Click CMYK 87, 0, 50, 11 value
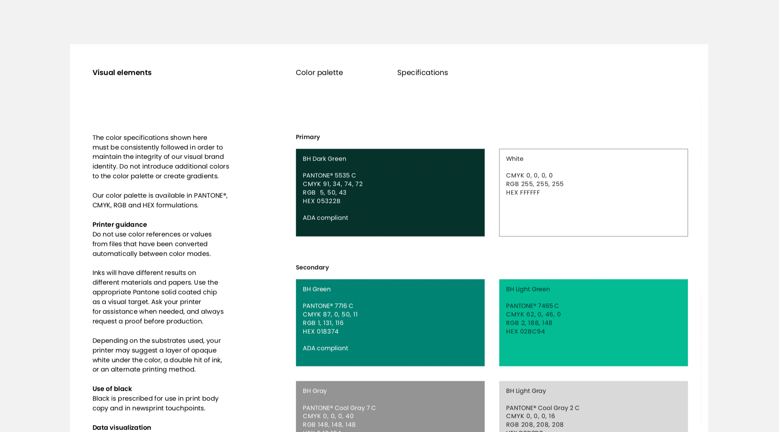The height and width of the screenshot is (432, 779). coord(330,314)
